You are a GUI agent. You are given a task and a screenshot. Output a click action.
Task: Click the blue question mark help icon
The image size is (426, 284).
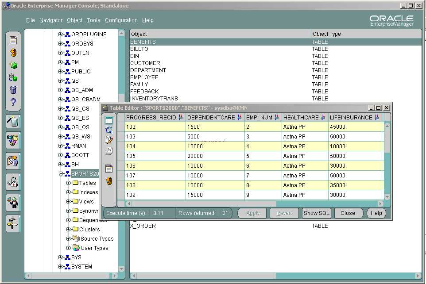click(13, 102)
